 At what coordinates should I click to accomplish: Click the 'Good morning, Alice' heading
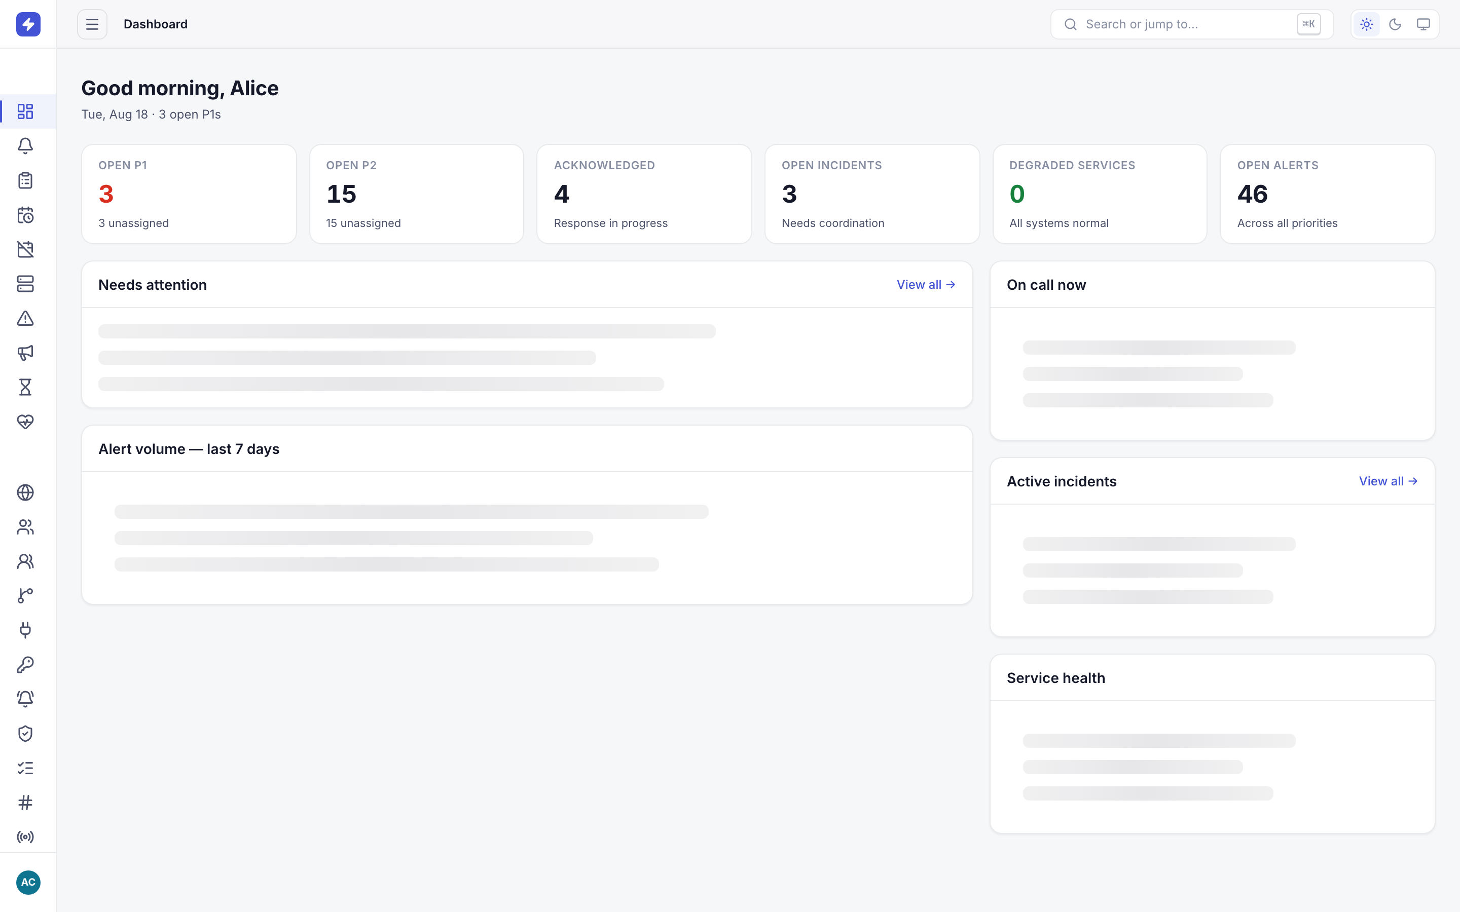click(x=180, y=88)
